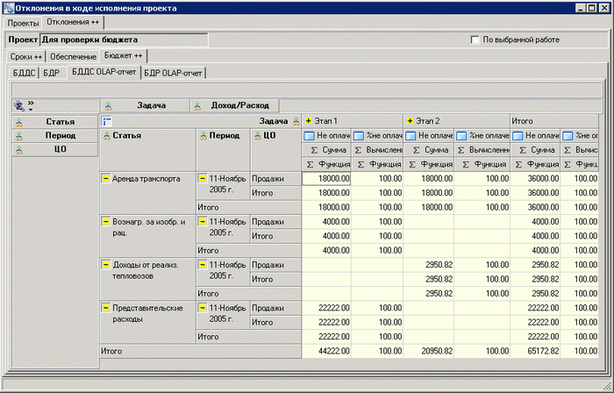The image size is (614, 393).
Task: Click hierarchy icon on Доход/Расход filter field
Action: point(197,105)
